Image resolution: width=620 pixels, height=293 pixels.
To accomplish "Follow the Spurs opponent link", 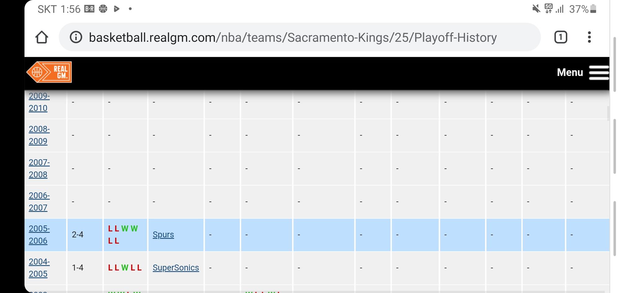I will [163, 235].
